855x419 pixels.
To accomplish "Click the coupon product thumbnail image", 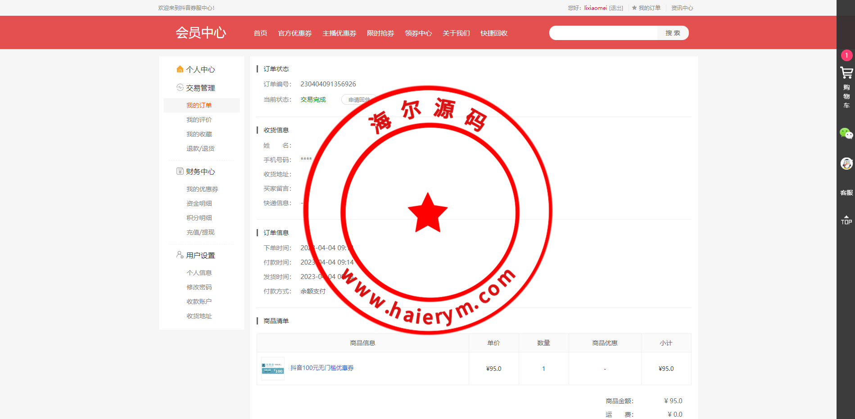I will tap(273, 369).
